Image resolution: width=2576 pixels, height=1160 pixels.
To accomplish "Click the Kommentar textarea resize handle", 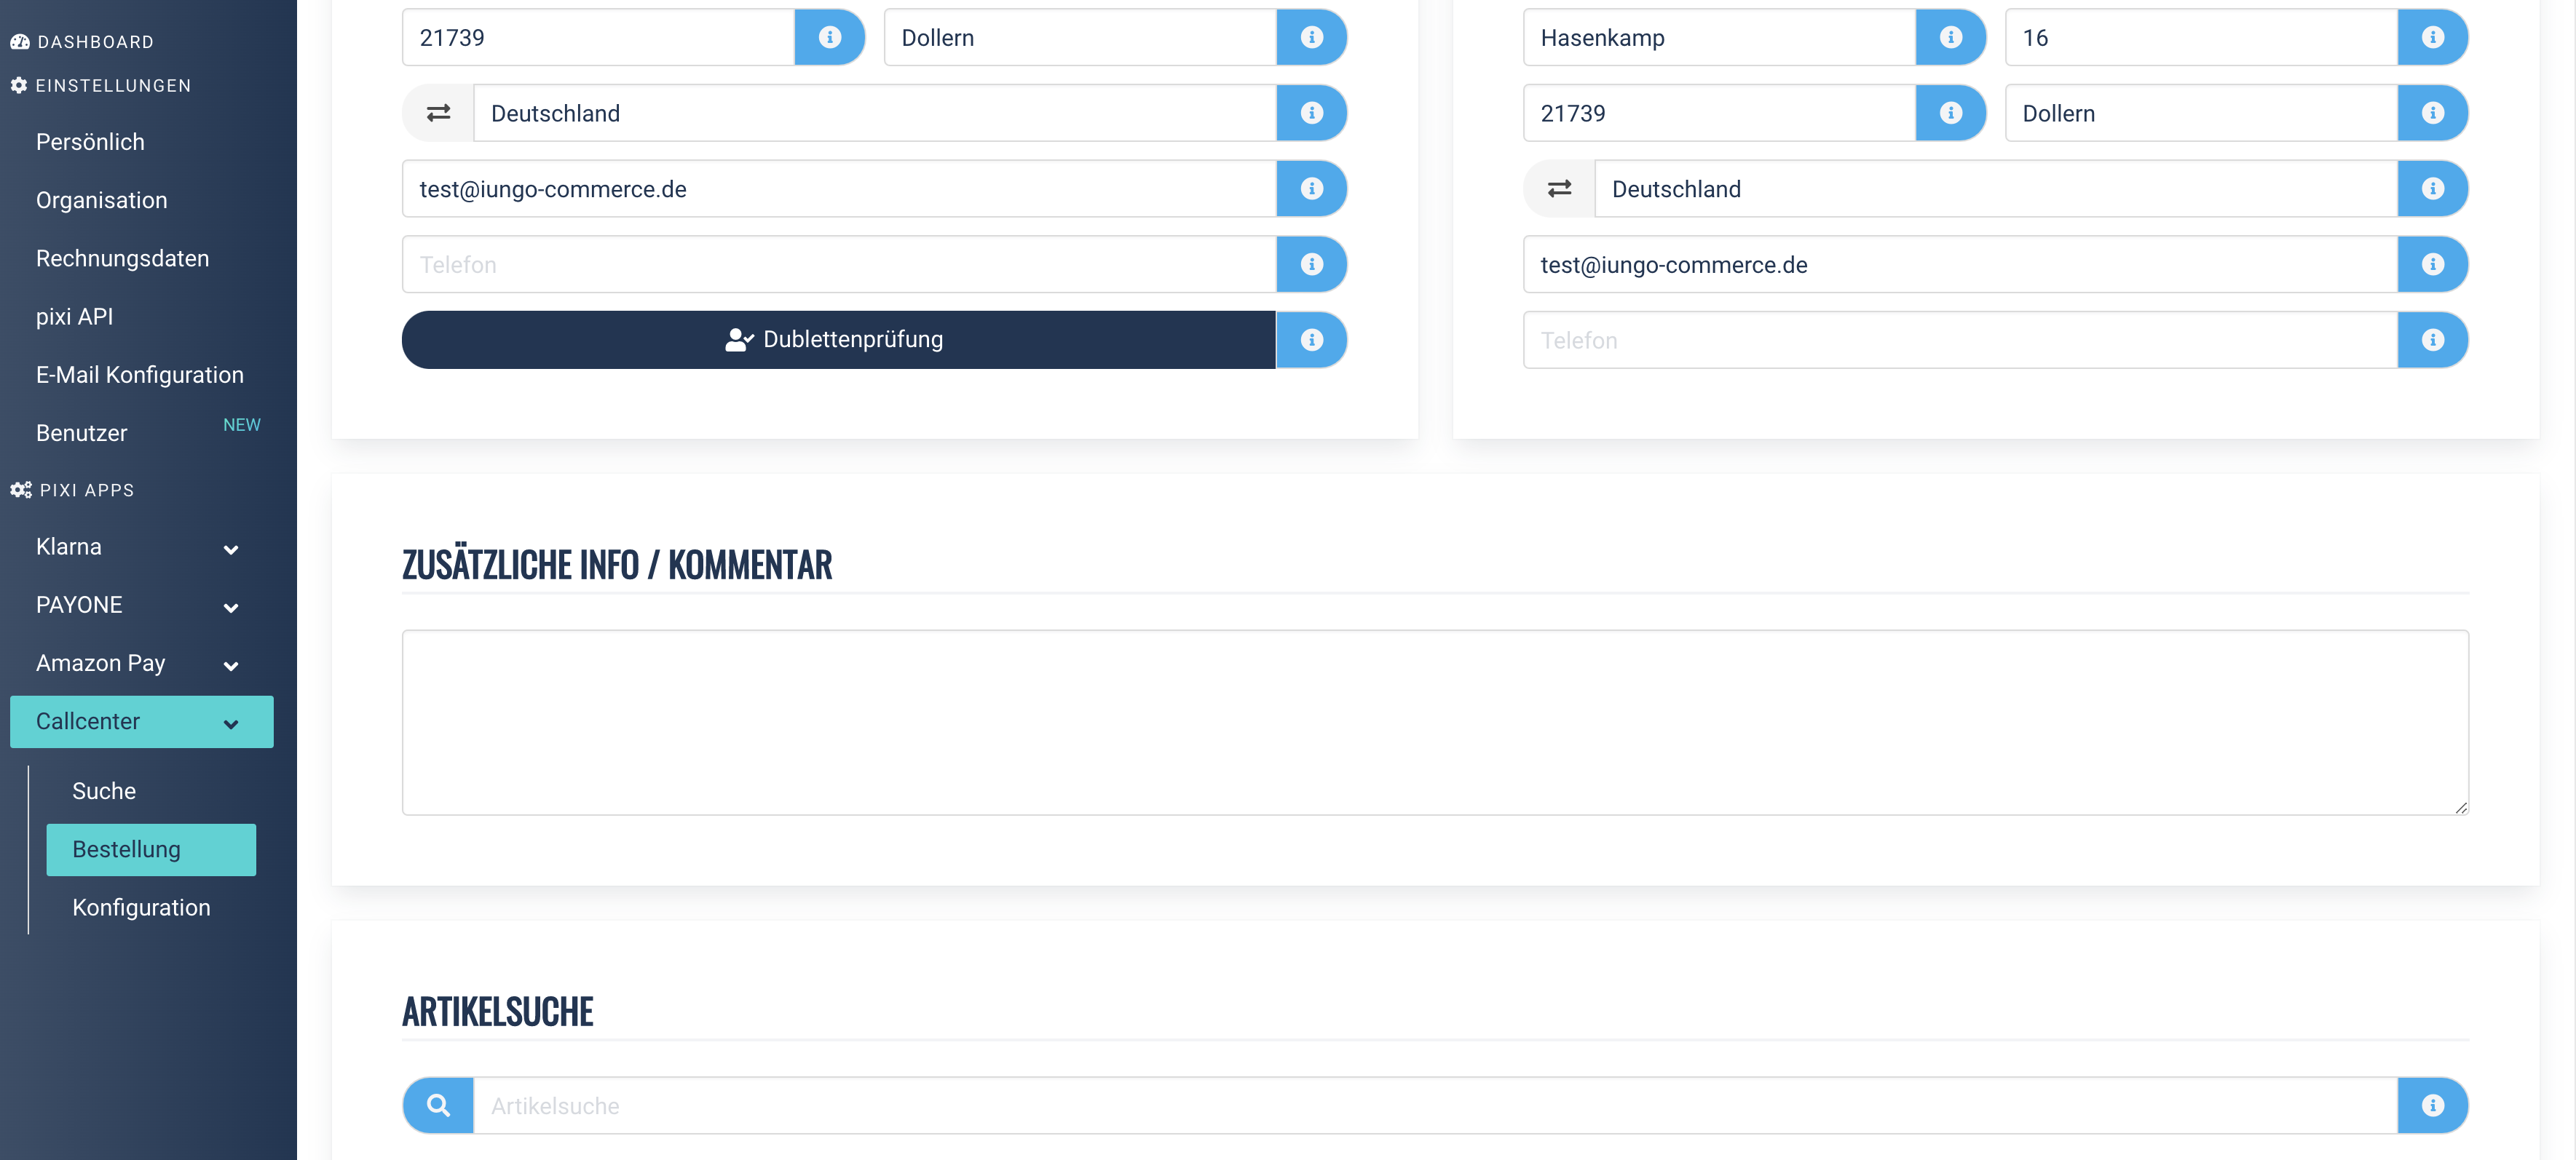I will (2460, 807).
